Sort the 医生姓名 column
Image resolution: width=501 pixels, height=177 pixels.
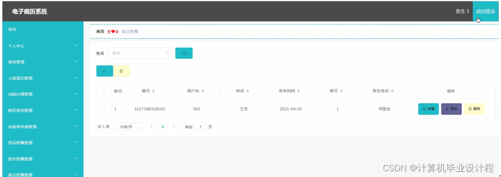392,91
